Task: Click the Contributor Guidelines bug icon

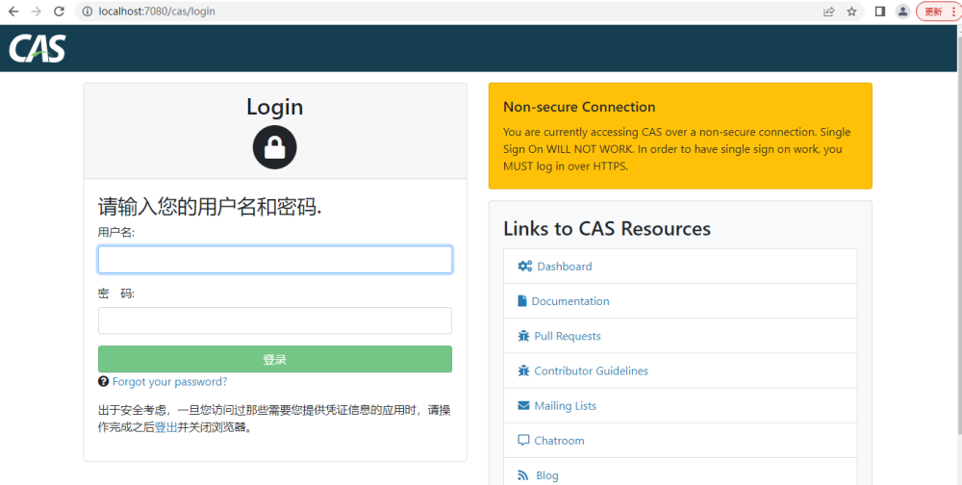Action: click(523, 370)
